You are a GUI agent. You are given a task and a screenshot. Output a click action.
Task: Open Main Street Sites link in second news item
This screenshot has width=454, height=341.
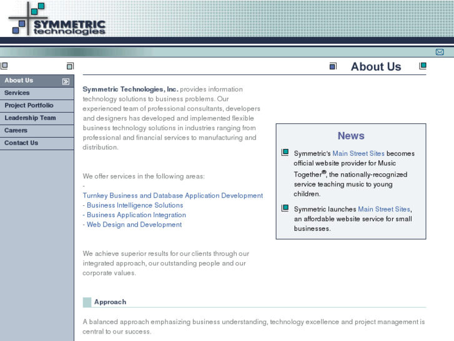[x=384, y=209]
